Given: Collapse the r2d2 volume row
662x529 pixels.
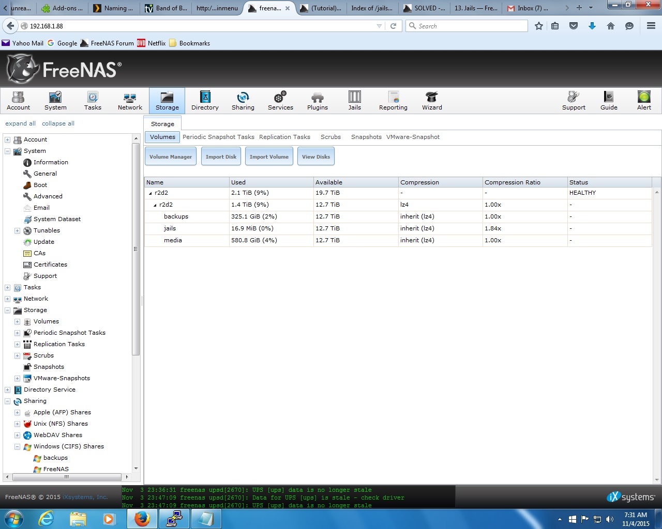Looking at the screenshot, I should (x=151, y=193).
